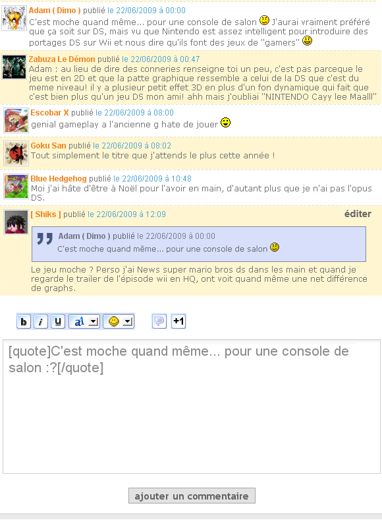Click the 'ajouter un commentaire' button
382x520 pixels.
(x=192, y=496)
